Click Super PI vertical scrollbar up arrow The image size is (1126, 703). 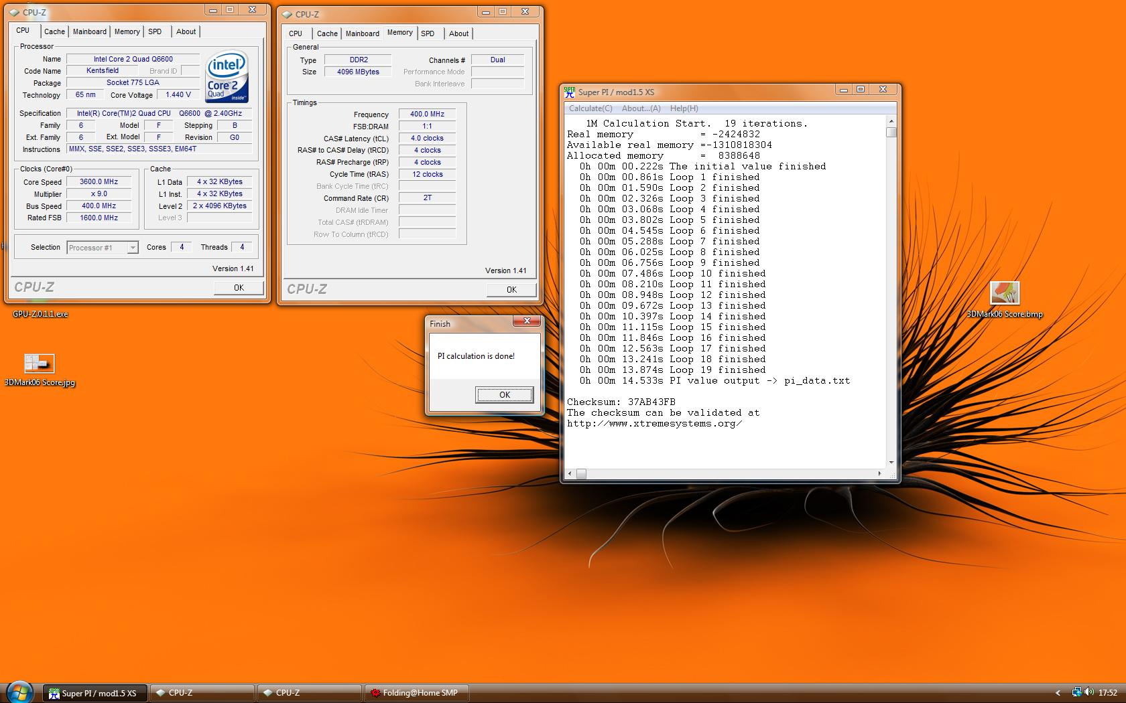tap(891, 121)
